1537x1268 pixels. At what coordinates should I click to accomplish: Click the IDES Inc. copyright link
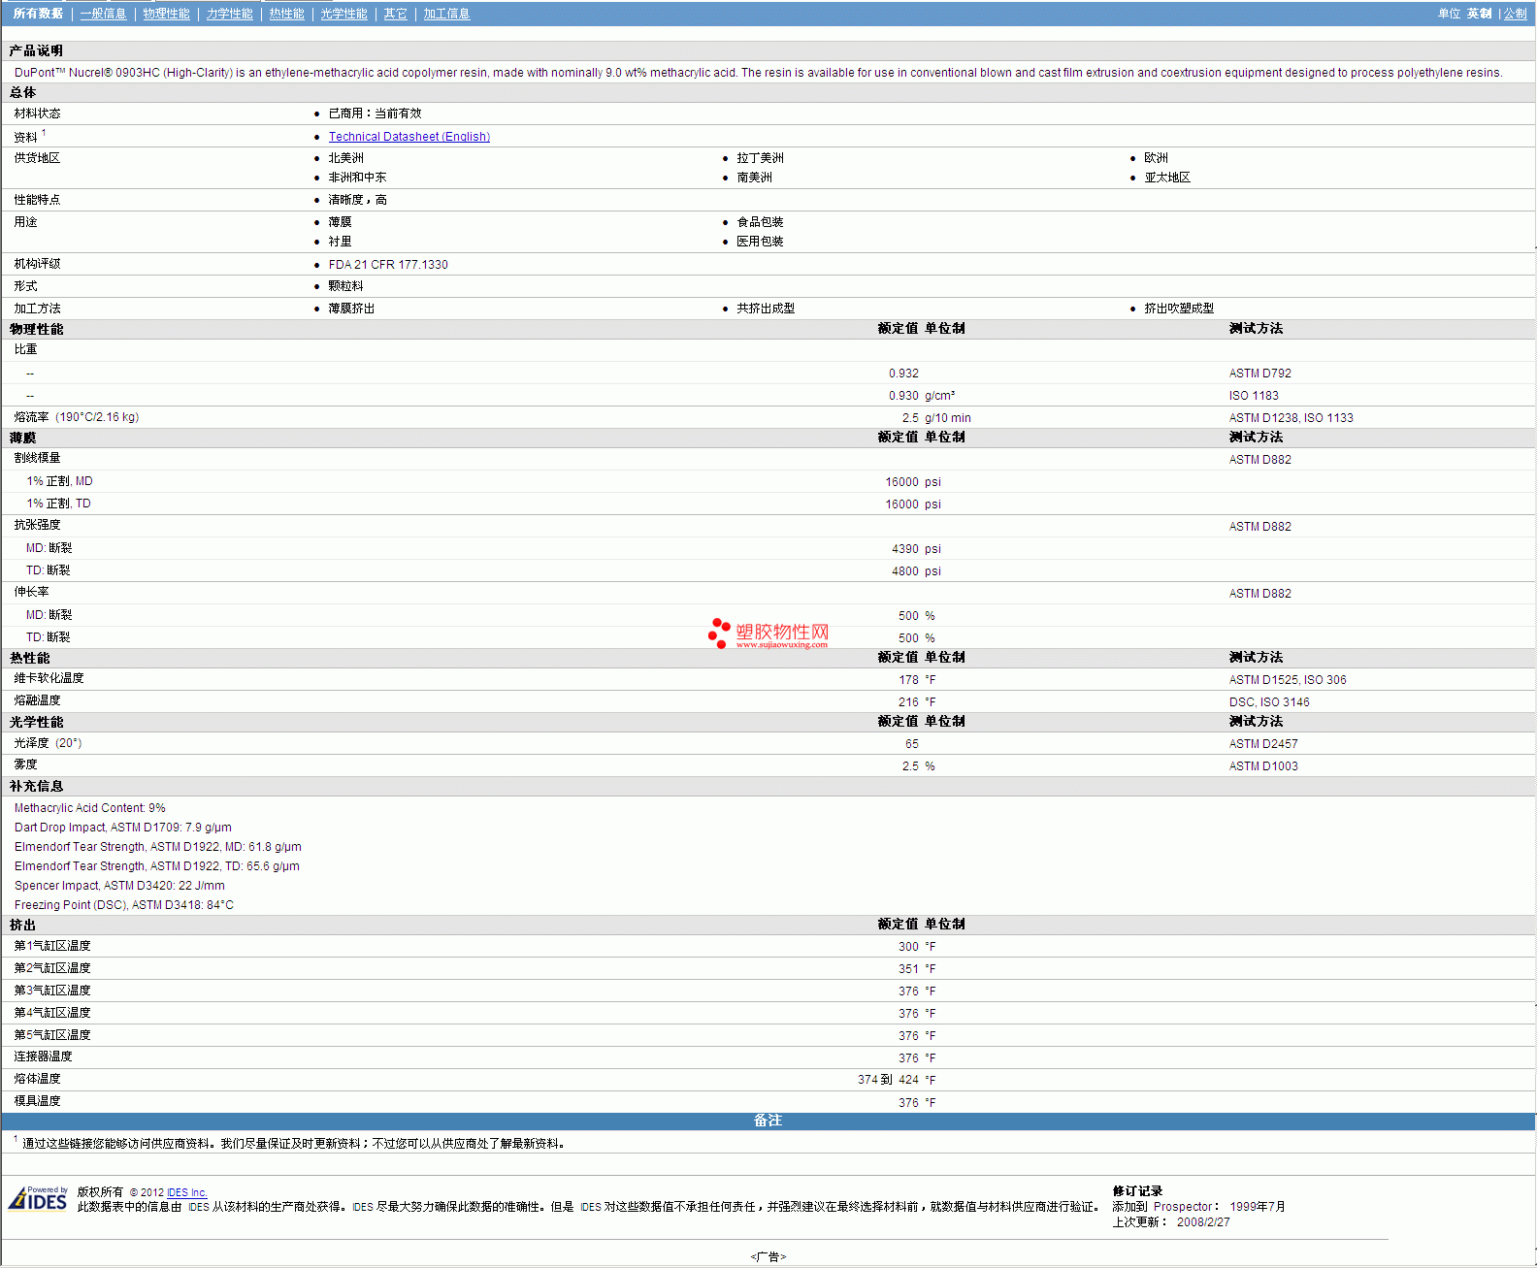click(x=186, y=1192)
